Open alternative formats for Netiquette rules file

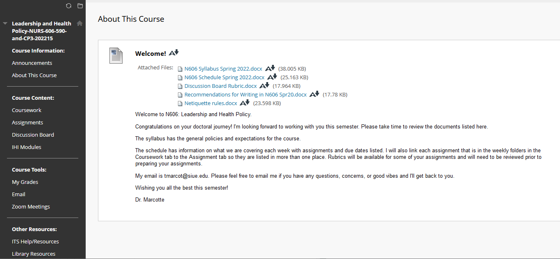(x=245, y=103)
